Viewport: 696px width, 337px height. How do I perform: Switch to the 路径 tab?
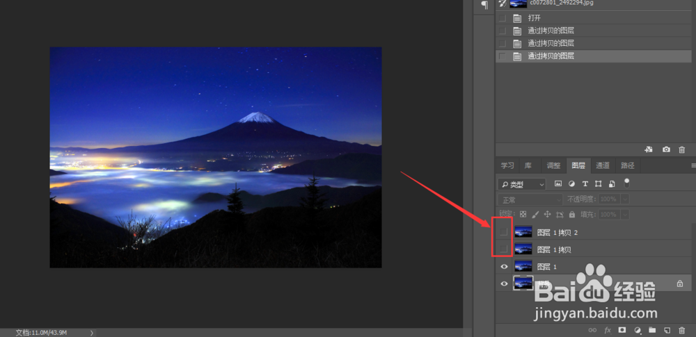click(x=628, y=166)
